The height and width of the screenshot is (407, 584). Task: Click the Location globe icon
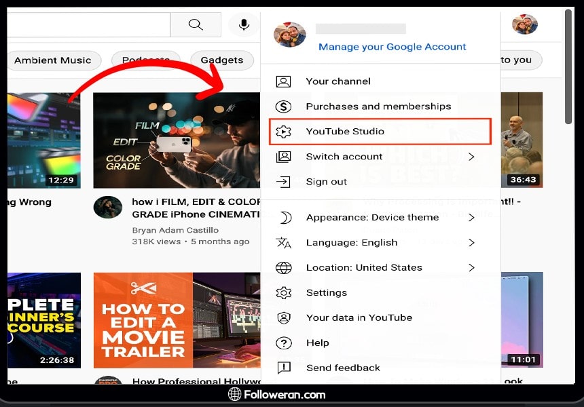(283, 268)
